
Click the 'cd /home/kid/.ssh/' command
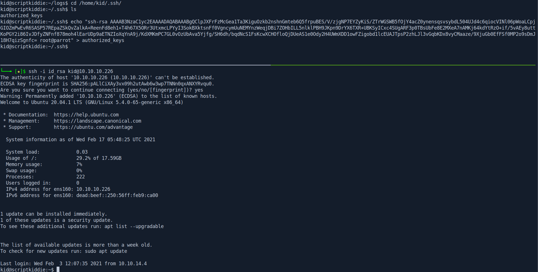pyautogui.click(x=96, y=3)
